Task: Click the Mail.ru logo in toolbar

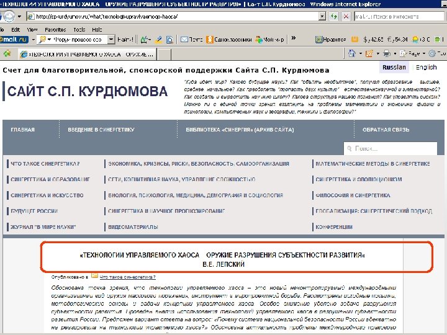Action: [14, 39]
